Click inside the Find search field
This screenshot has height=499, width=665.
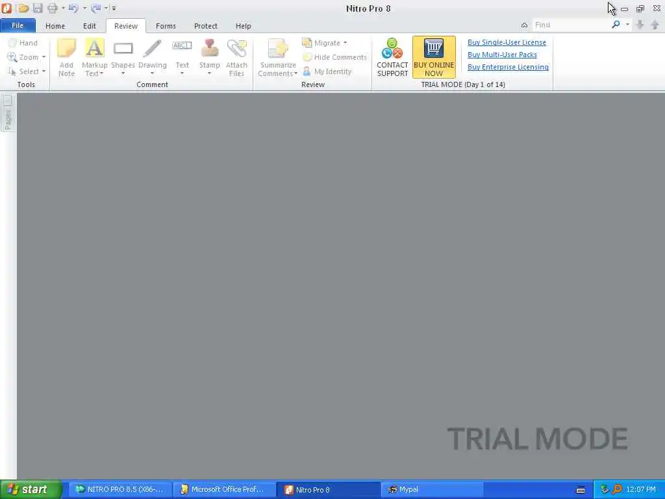tap(571, 25)
